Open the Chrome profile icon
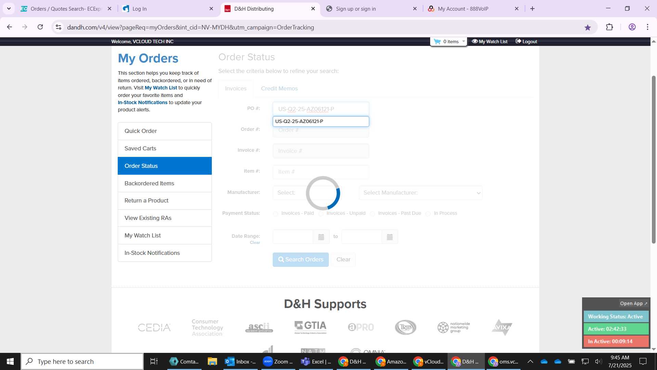The height and width of the screenshot is (370, 657). [x=632, y=27]
